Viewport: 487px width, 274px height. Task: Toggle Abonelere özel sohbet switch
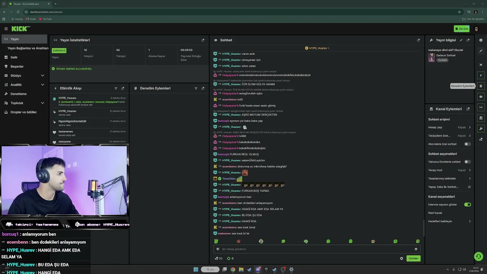point(467,144)
